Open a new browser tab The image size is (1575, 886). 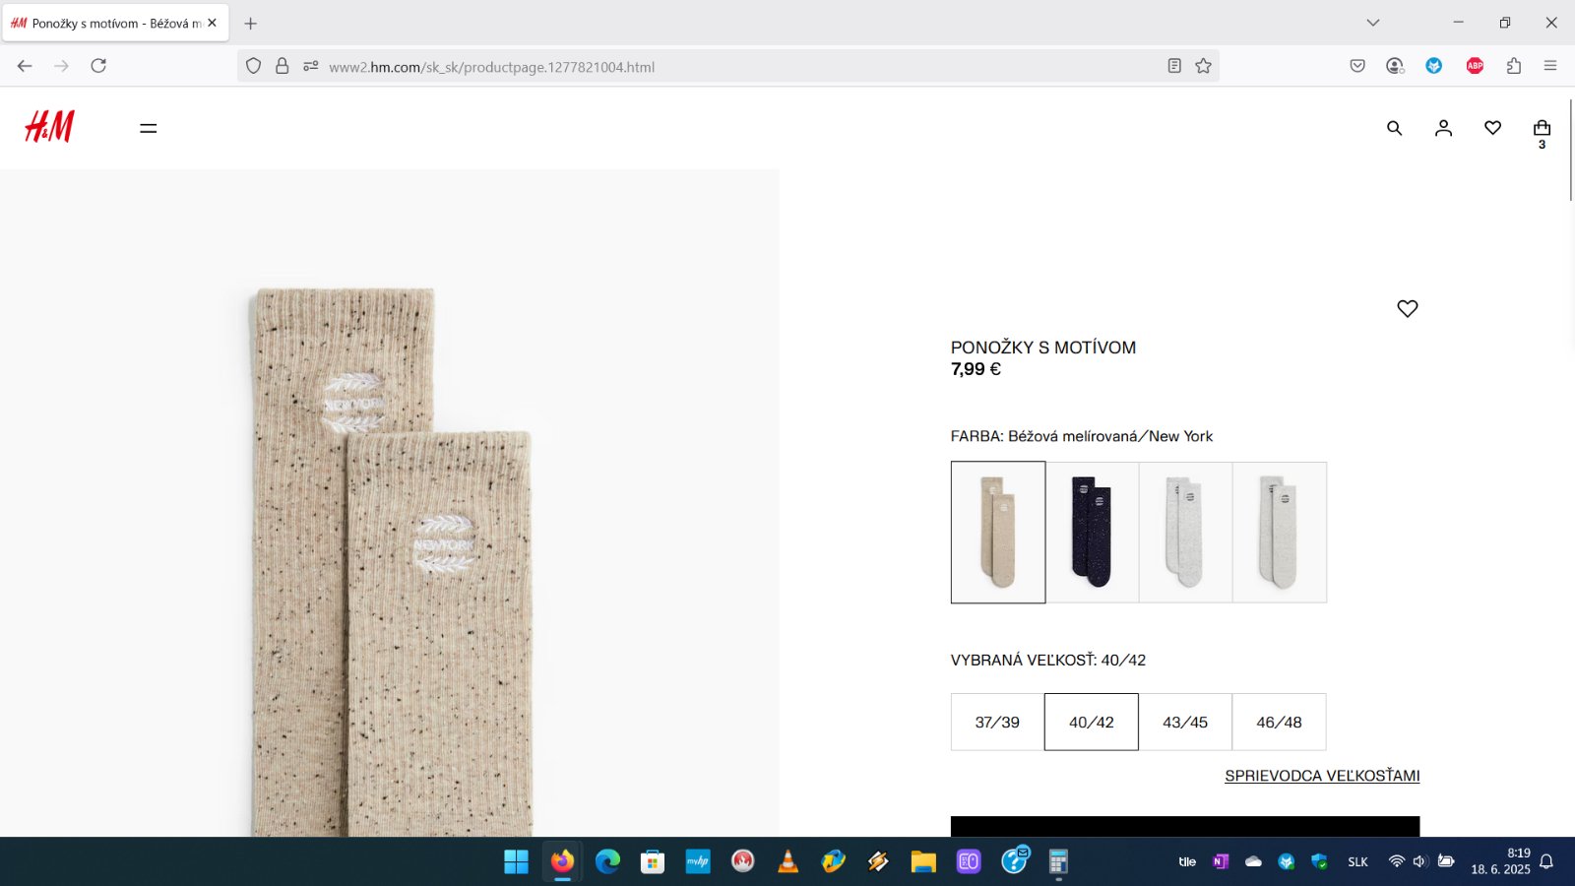[250, 23]
